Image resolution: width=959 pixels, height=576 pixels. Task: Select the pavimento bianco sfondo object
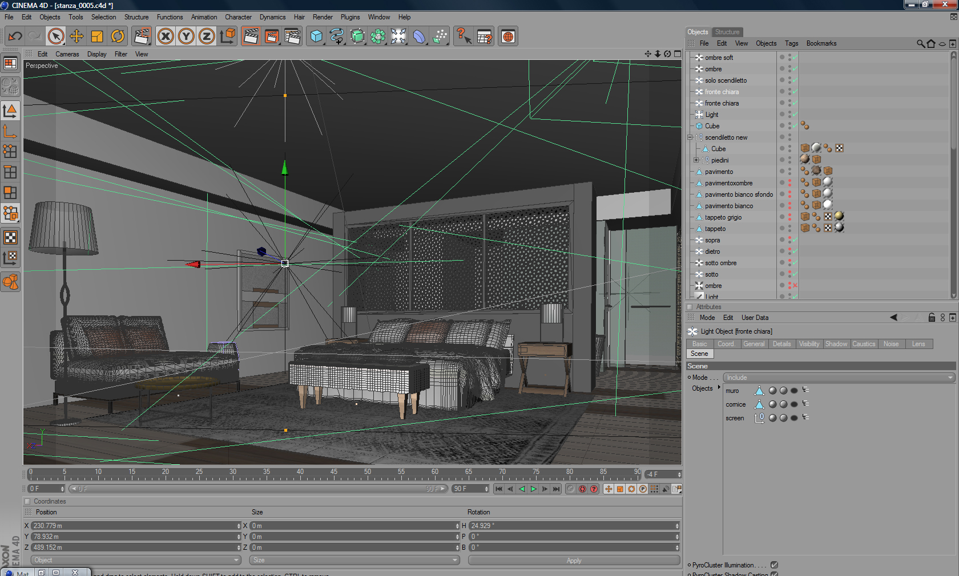(x=739, y=194)
